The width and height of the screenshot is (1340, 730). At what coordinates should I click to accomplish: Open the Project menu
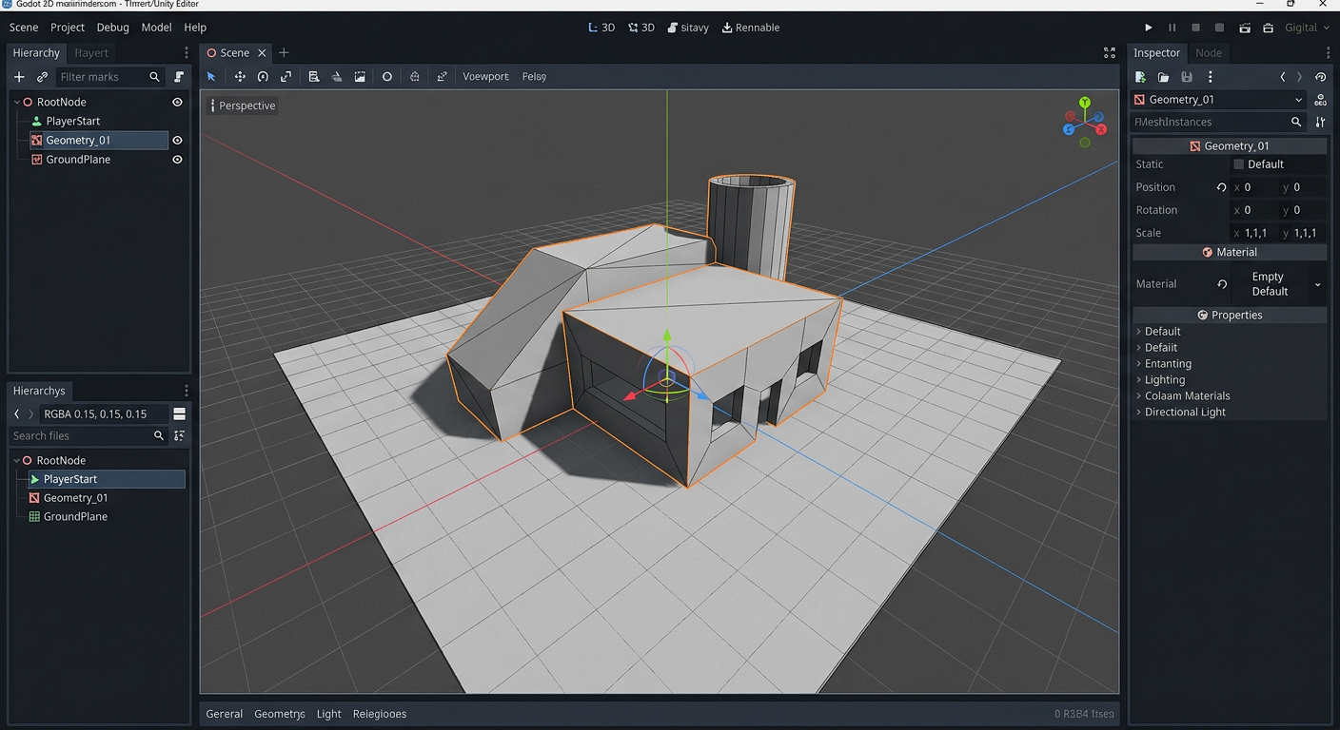point(67,28)
